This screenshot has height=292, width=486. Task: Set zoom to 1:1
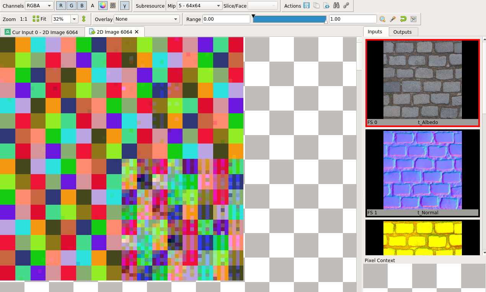[x=24, y=19]
